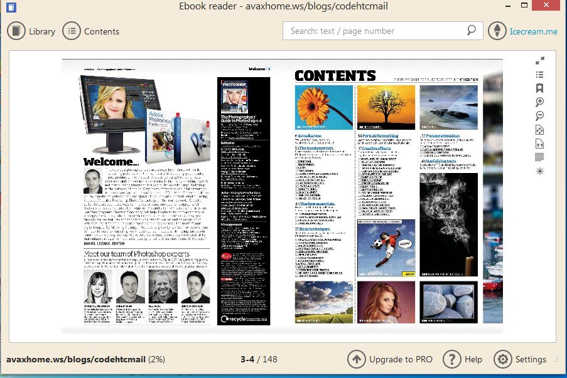Viewport: 567px width, 378px height.
Task: Click the Portrait Retouching contents heading
Action: tap(378, 136)
